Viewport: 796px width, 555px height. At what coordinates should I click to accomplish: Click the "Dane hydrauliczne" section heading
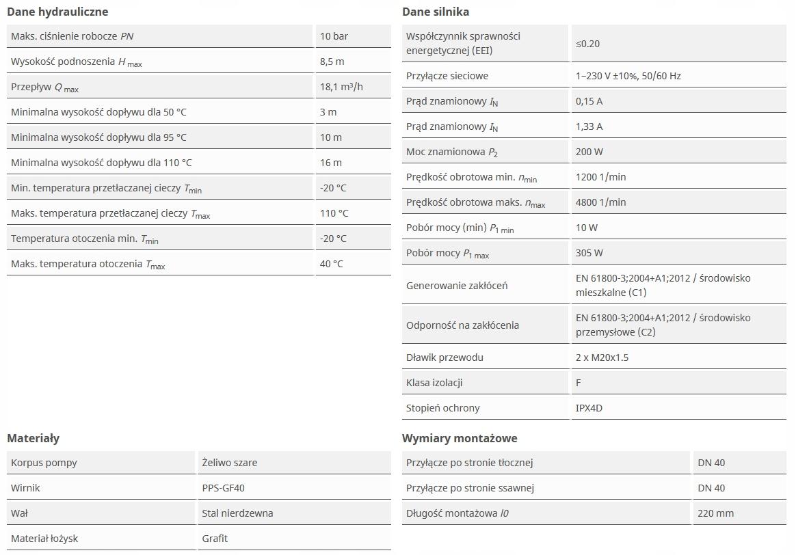point(57,12)
